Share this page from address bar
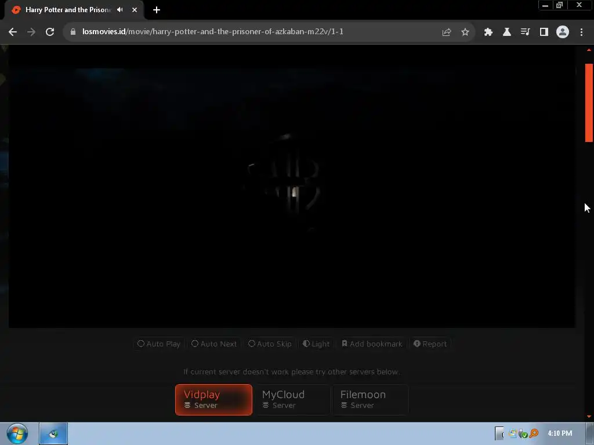The height and width of the screenshot is (445, 594). (447, 32)
